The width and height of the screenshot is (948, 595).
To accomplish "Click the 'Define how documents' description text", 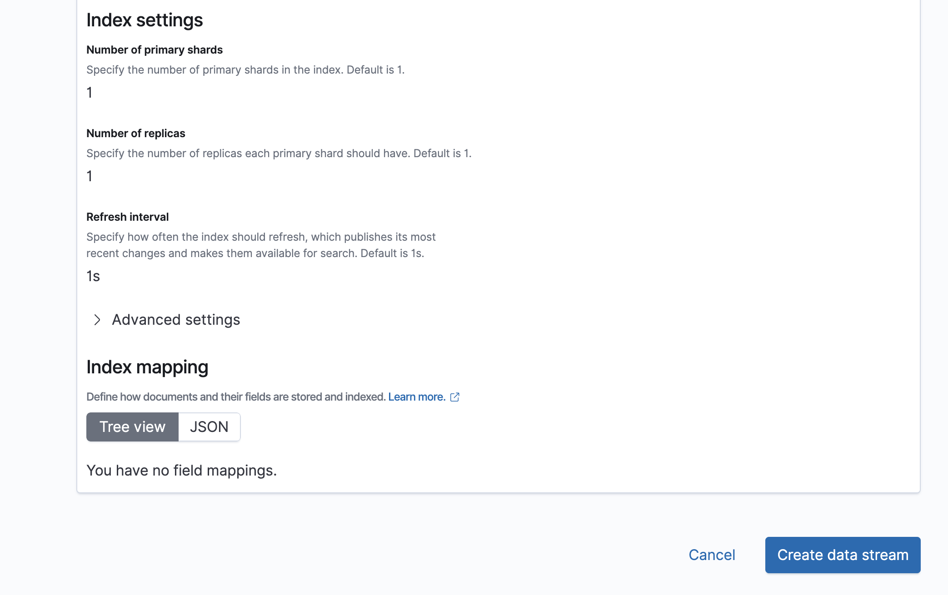I will [236, 397].
